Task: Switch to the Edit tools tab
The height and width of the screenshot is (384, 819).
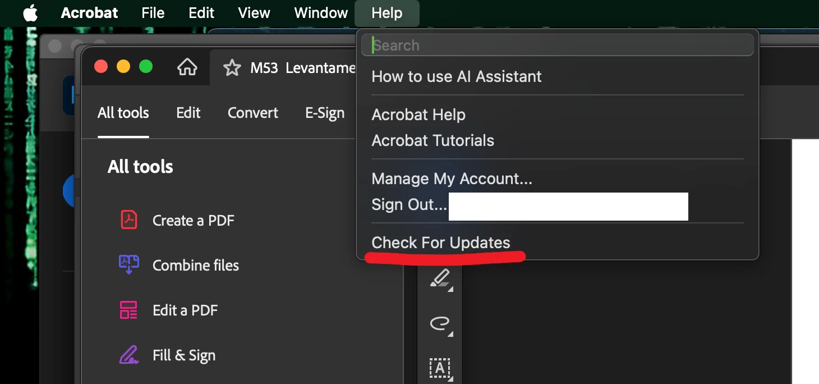Action: [x=188, y=113]
